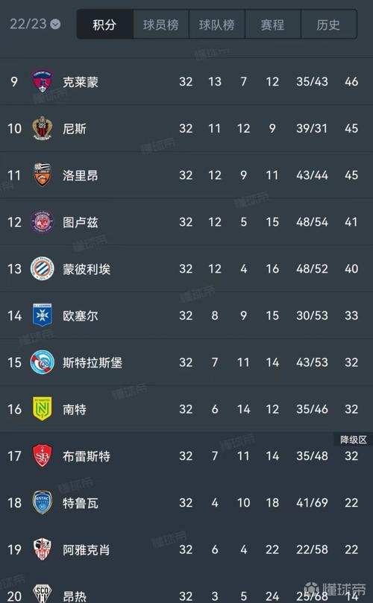
Task: Switch to the 球队榜 tab
Action: pyautogui.click(x=217, y=25)
